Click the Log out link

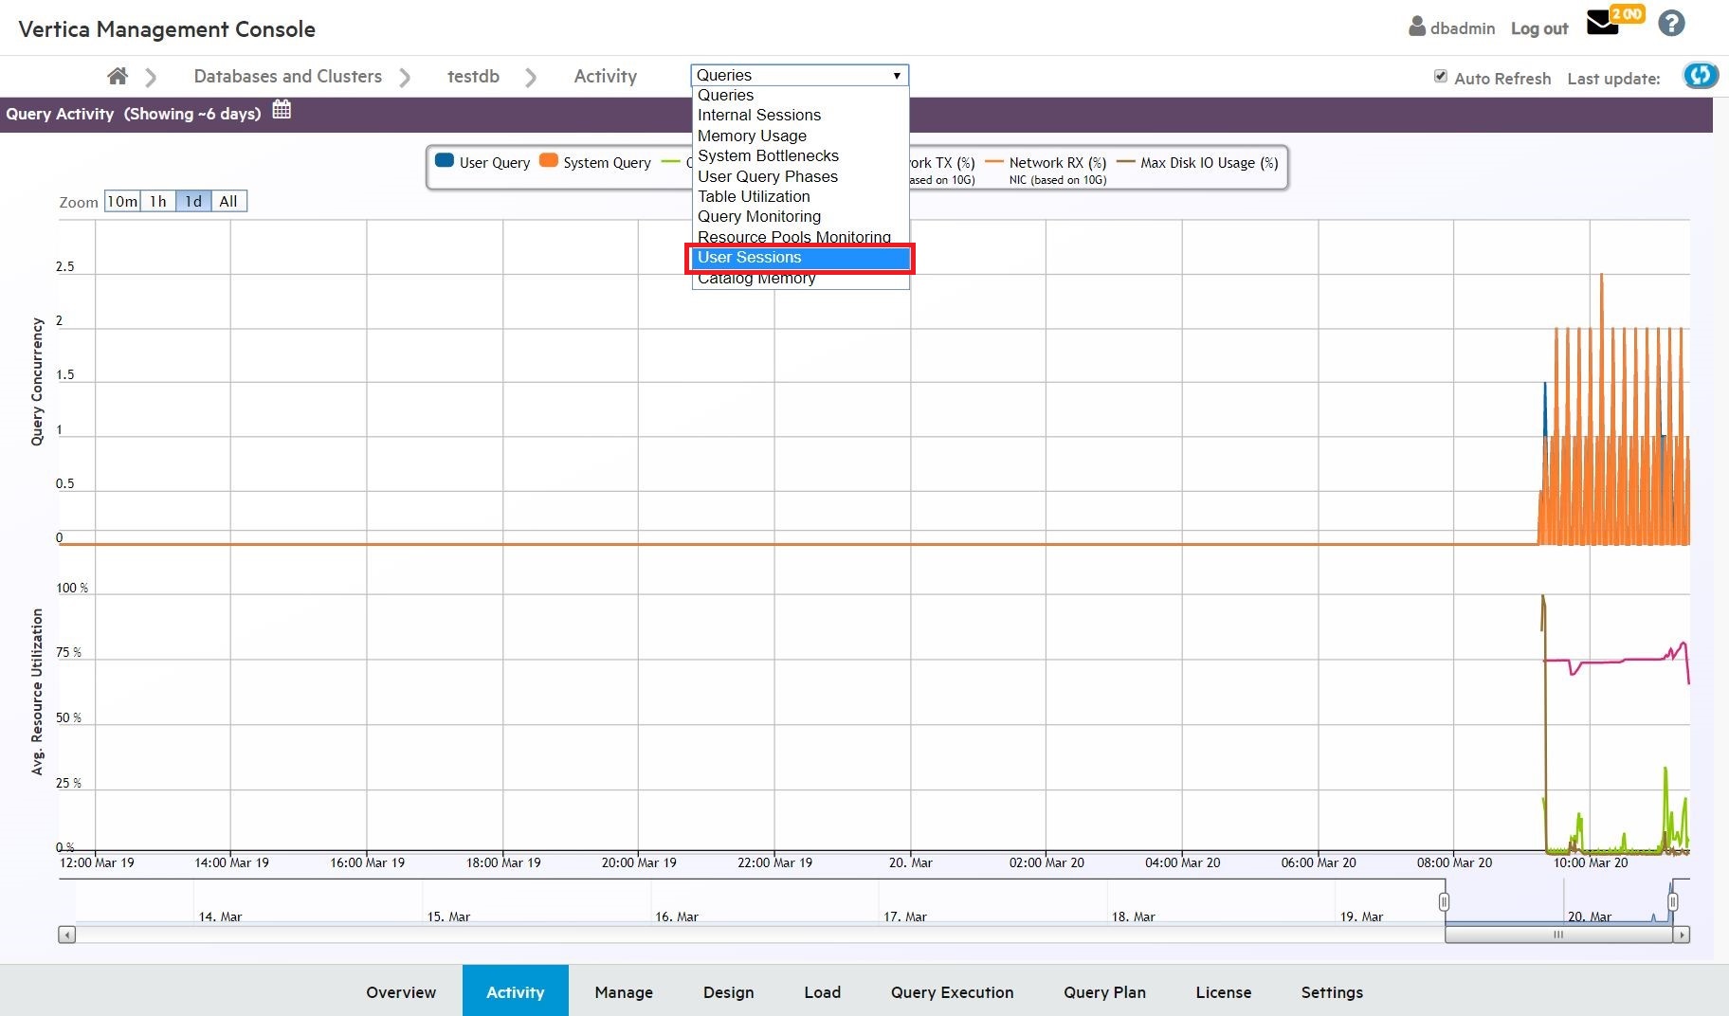(1538, 28)
